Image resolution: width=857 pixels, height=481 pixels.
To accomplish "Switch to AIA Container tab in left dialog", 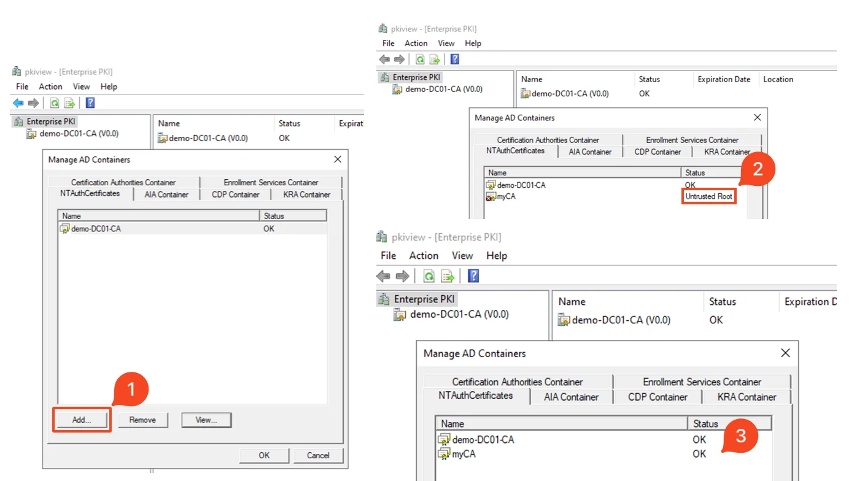I will pyautogui.click(x=166, y=194).
